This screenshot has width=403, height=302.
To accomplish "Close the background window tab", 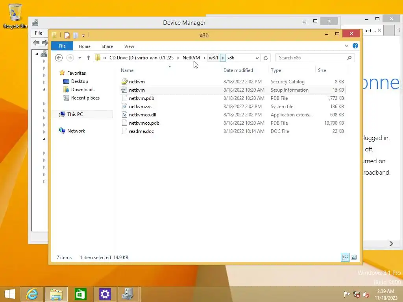I will pyautogui.click(x=379, y=30).
